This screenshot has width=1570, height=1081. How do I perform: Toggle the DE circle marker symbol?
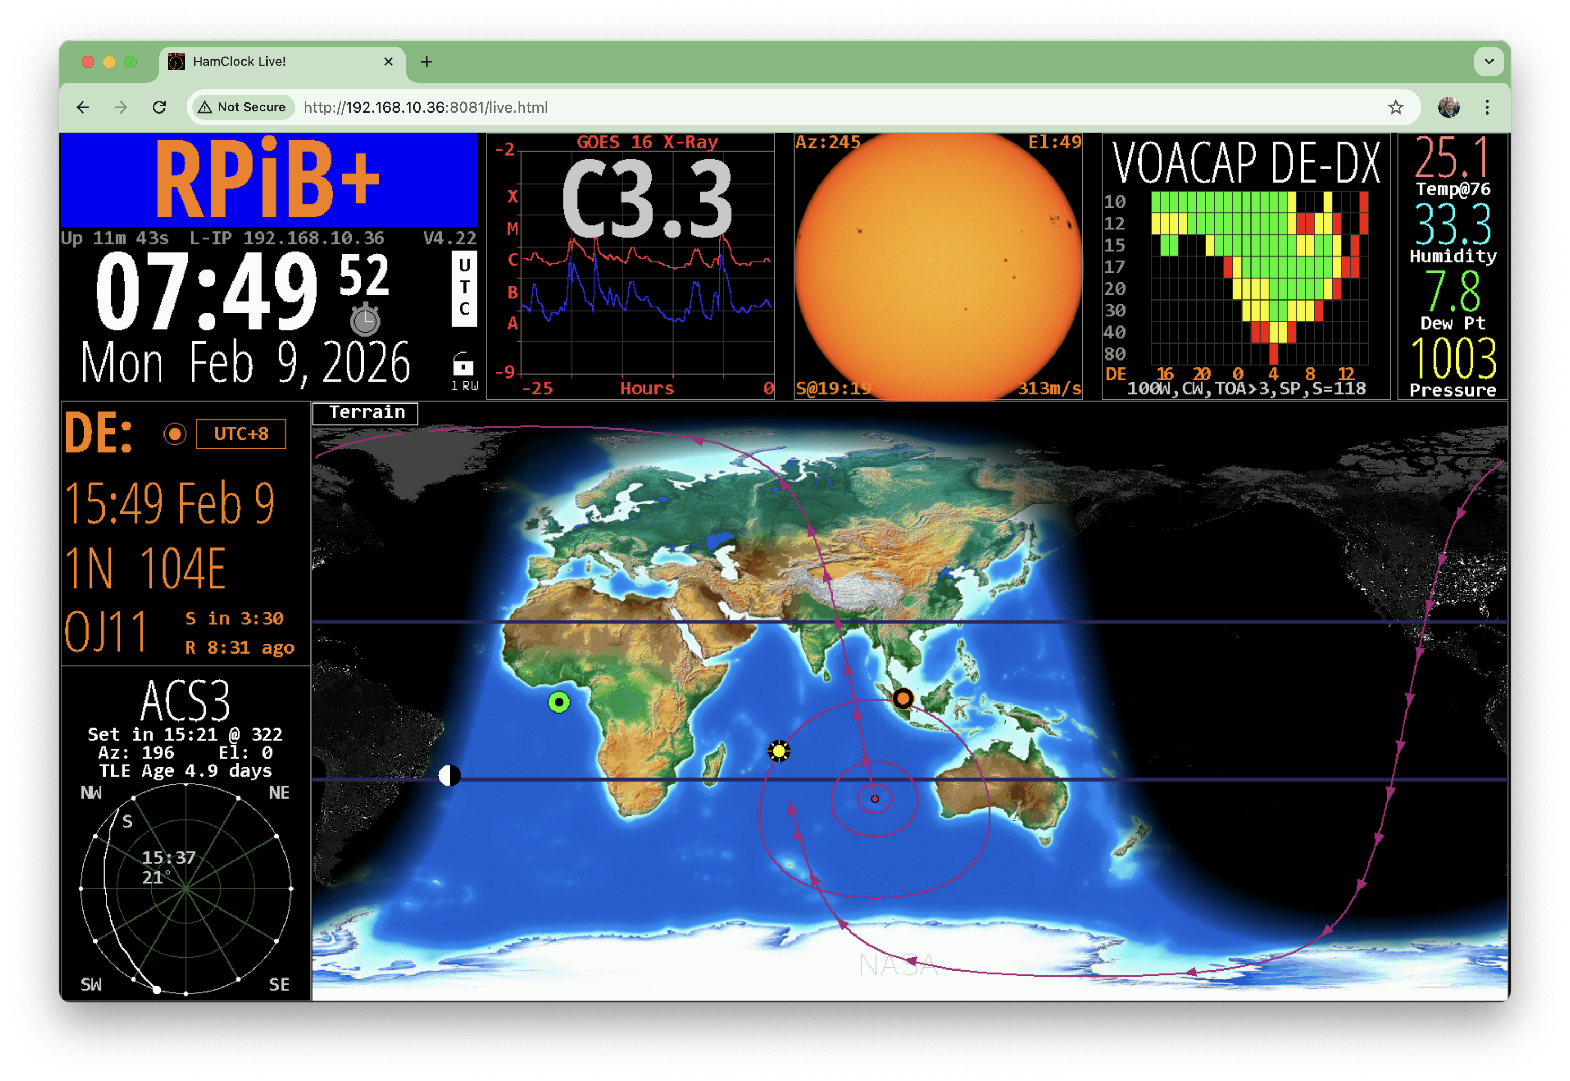pos(175,433)
